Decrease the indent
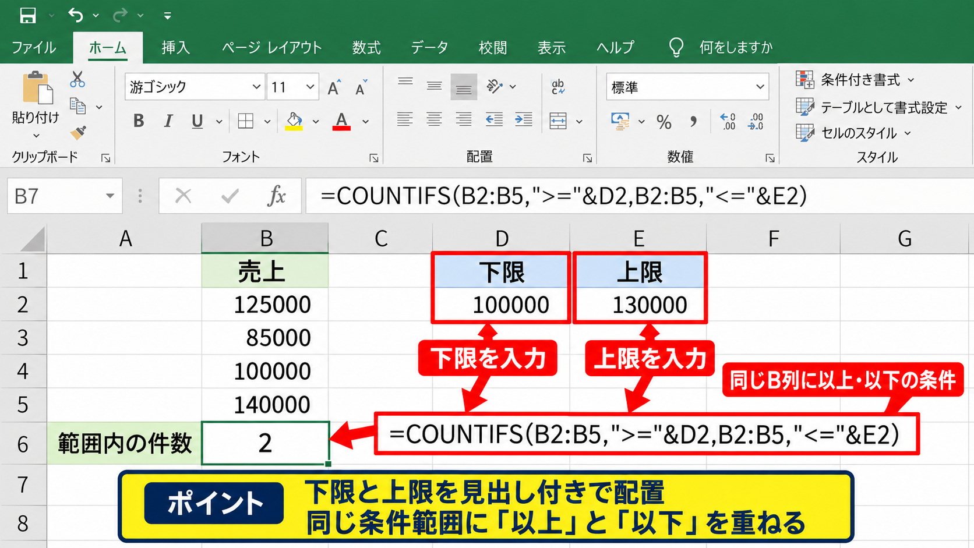This screenshot has height=548, width=974. pos(494,120)
